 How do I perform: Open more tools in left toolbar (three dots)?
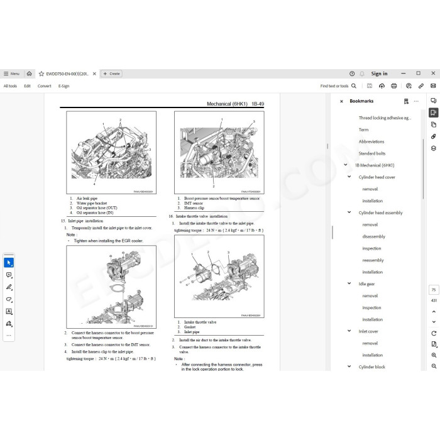[x=9, y=335]
